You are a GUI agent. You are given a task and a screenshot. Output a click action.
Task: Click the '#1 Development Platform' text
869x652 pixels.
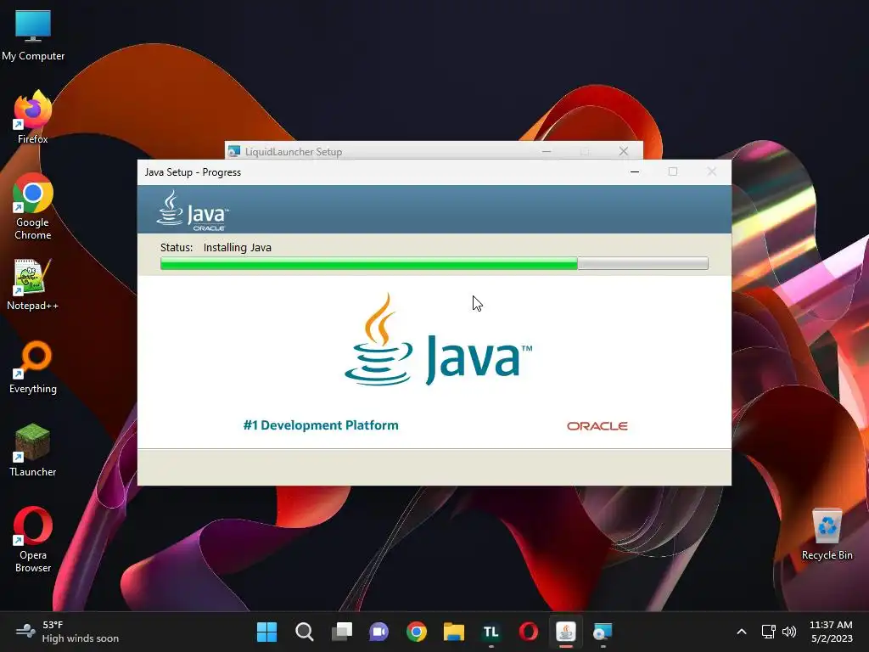coord(321,425)
